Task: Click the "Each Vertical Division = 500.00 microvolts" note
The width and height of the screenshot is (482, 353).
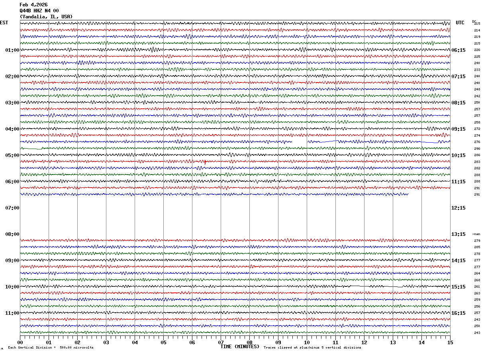Action: point(51,348)
